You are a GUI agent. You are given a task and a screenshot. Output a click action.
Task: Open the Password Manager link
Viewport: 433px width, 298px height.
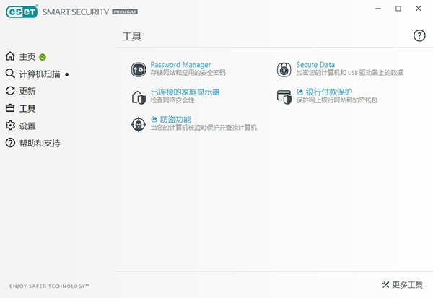coord(180,65)
